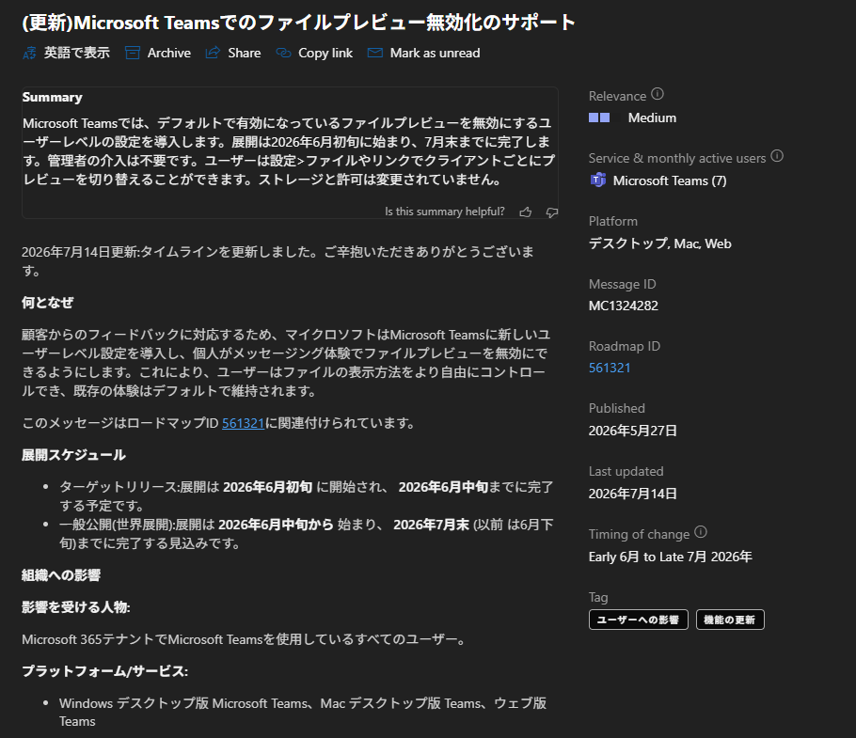856x738 pixels.
Task: Click the message title (更新)Microsoft Teams…
Action: tap(298, 23)
